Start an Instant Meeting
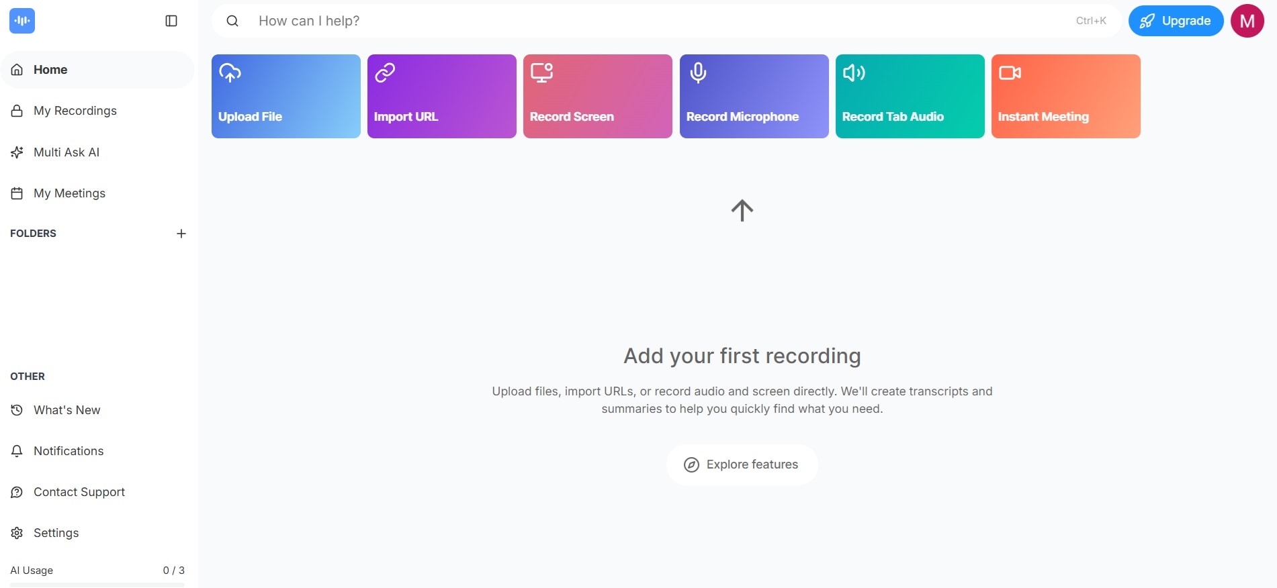This screenshot has height=588, width=1277. [1066, 97]
